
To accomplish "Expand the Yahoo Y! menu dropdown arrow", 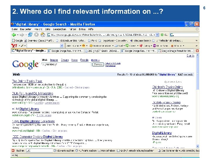I will (x=19, y=46).
